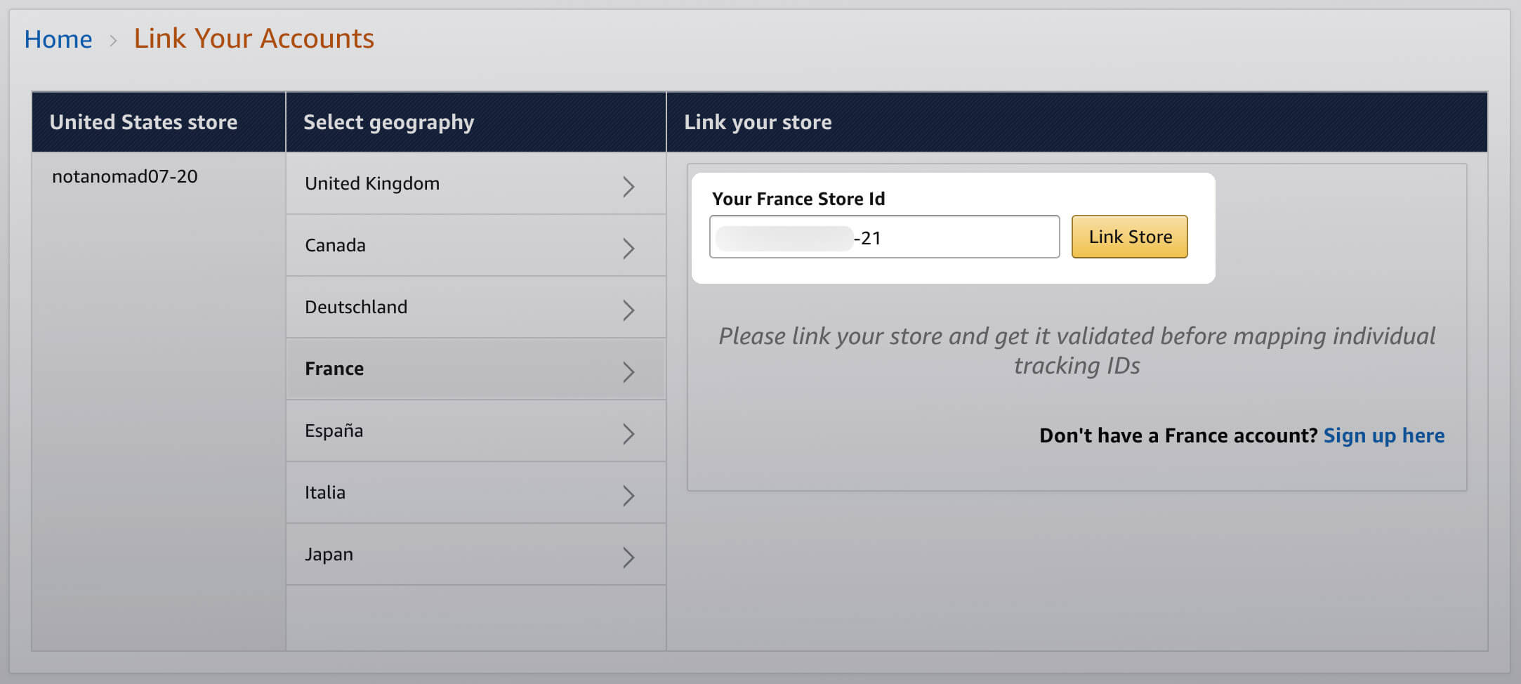Open the Sign up here link
The image size is (1521, 684).
click(1384, 435)
